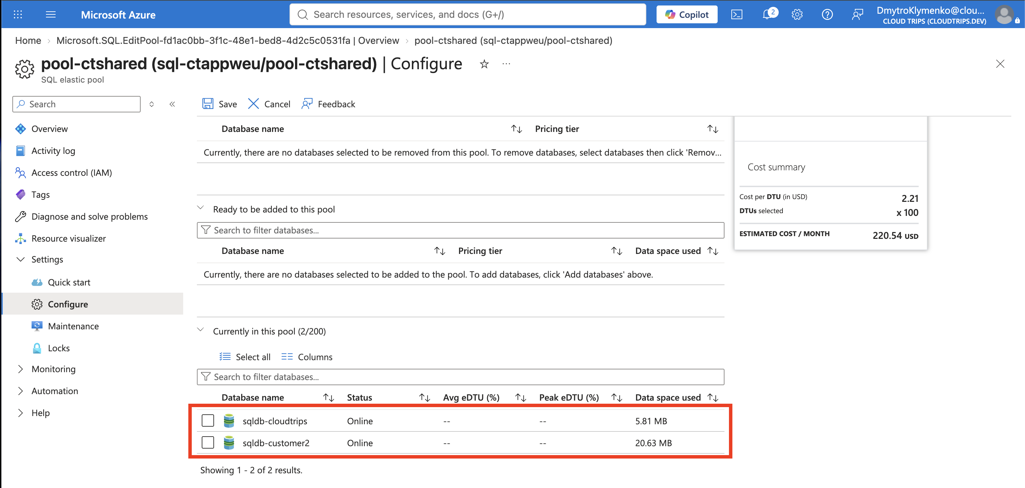Check the sqldb-customer2 checkbox
1025x488 pixels.
208,442
